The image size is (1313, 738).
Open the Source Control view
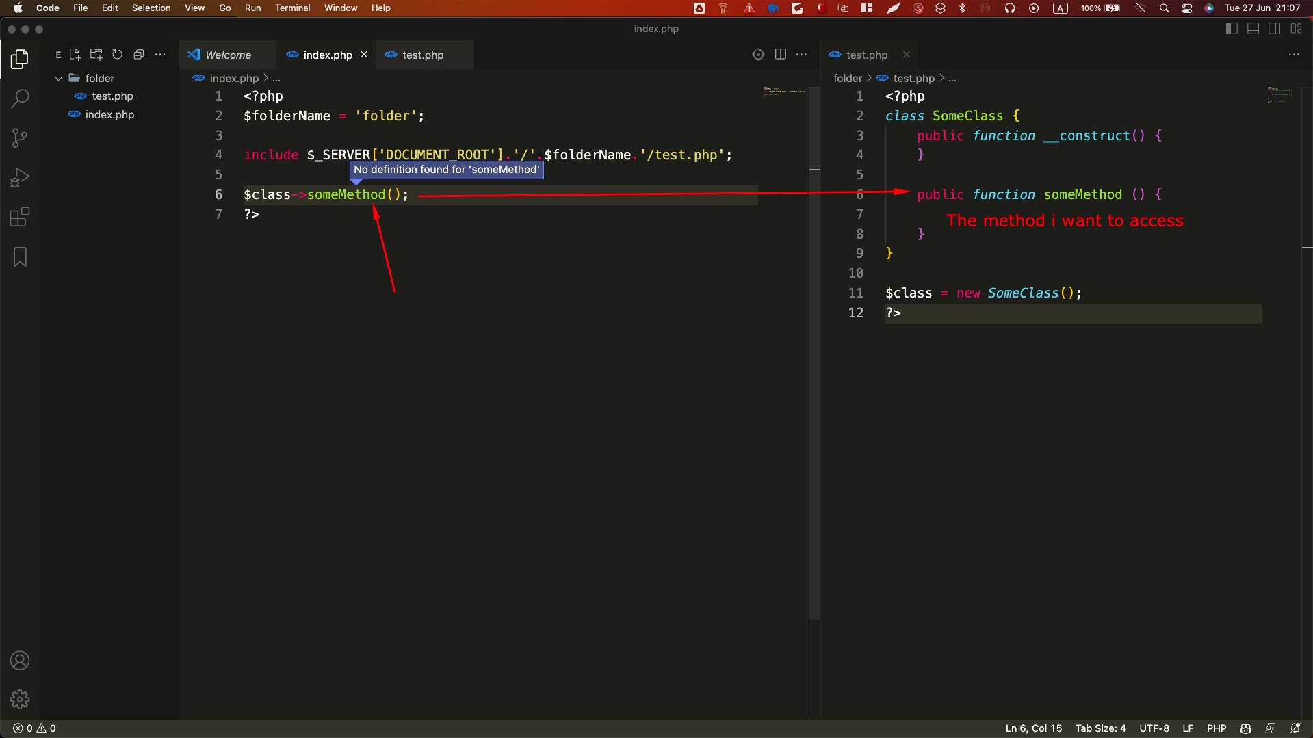[20, 138]
